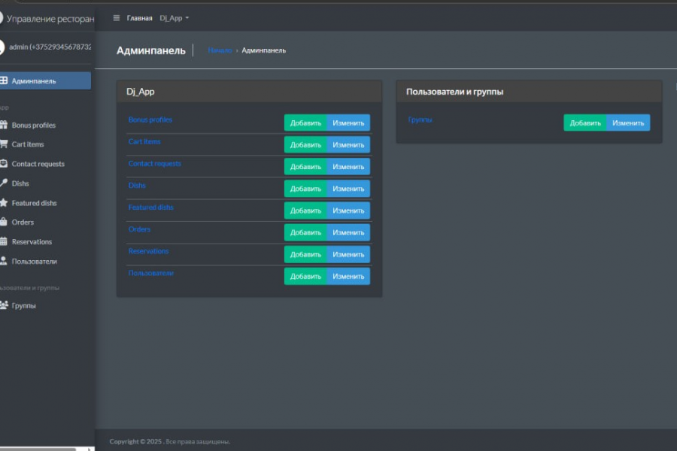The image size is (677, 451).
Task: Click Добавить for Cart items
Action: tap(305, 145)
